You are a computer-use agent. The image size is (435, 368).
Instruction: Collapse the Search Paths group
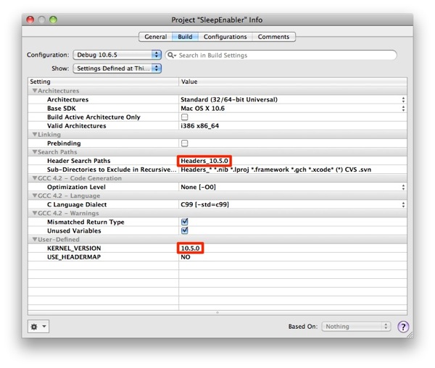pos(35,152)
